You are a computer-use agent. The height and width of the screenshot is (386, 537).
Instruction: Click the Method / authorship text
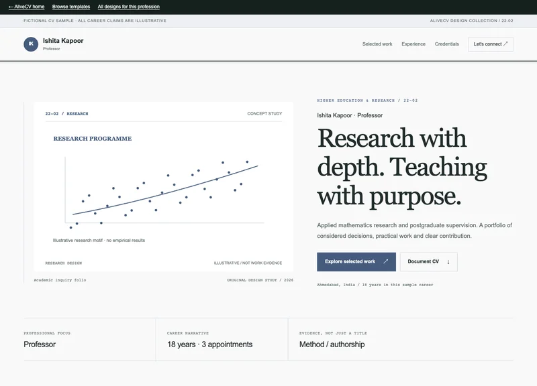[332, 344]
